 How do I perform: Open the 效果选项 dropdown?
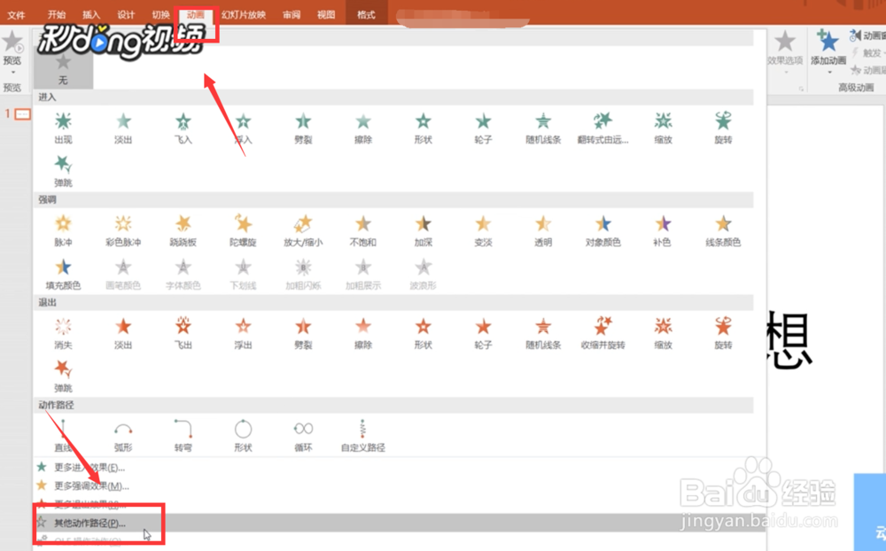[785, 52]
